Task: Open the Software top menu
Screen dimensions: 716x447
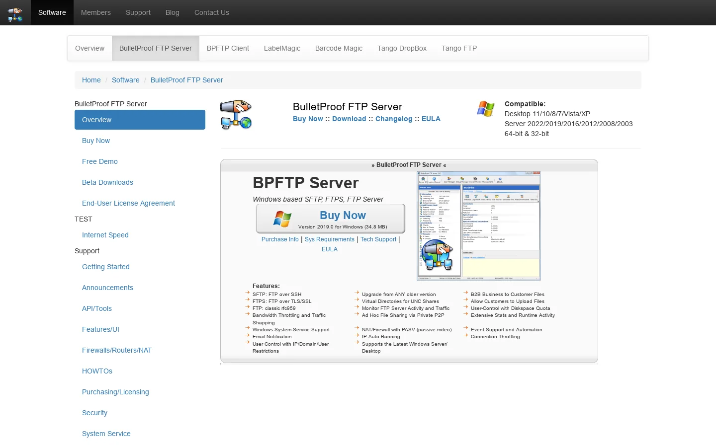Action: 52,12
